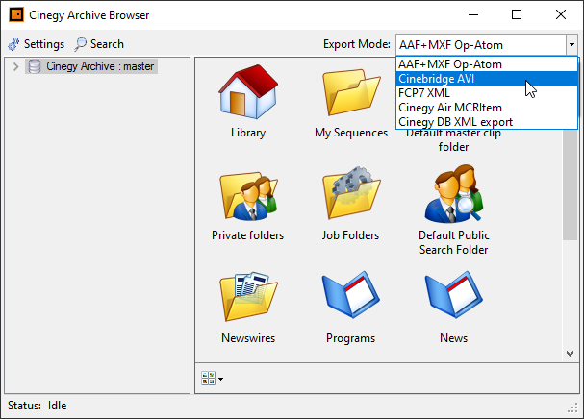Choose FCP7 XML export mode
Image resolution: width=584 pixels, height=419 pixels.
click(x=487, y=93)
